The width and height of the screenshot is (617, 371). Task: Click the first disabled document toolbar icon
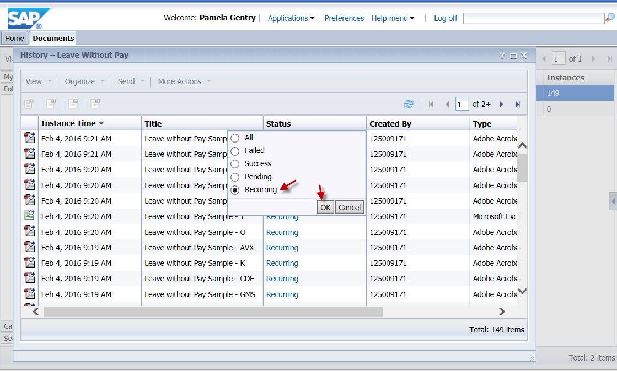[29, 103]
